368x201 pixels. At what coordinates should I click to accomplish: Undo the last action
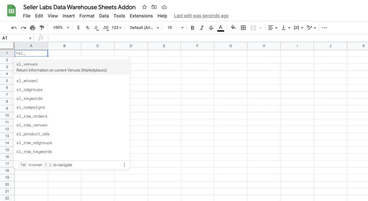pos(14,28)
